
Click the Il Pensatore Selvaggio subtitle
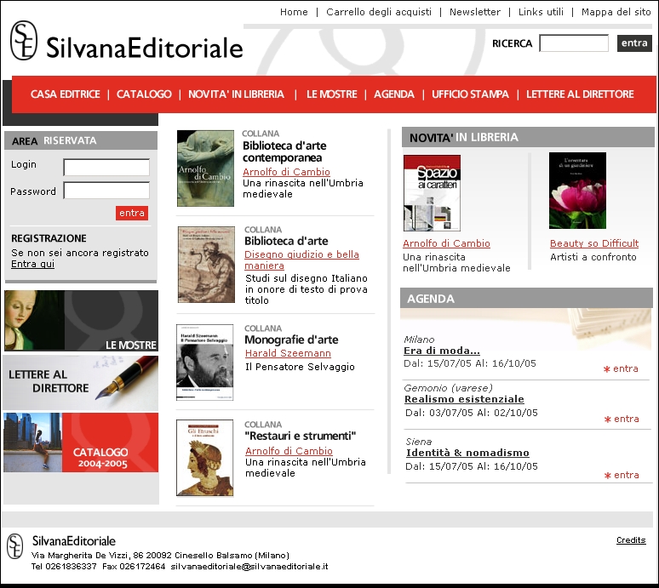click(x=300, y=367)
